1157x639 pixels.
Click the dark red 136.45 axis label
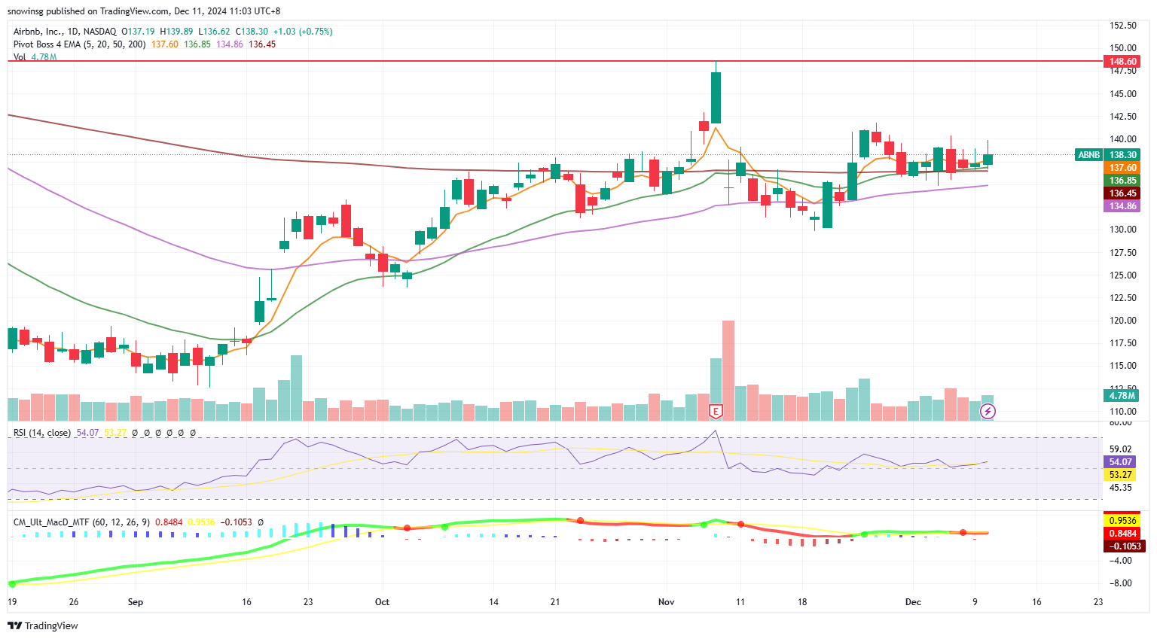coord(1122,193)
